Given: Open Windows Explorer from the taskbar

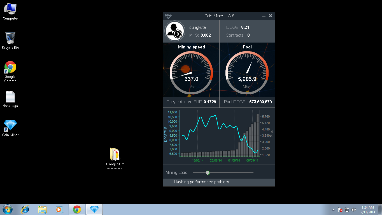Looking at the screenshot, I should point(42,209).
